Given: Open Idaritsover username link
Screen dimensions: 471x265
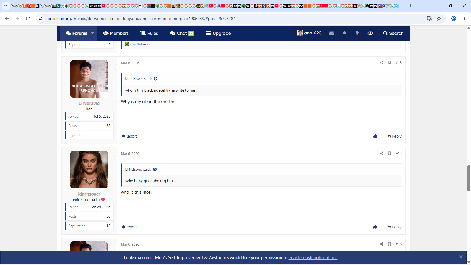Looking at the screenshot, I should click(89, 194).
